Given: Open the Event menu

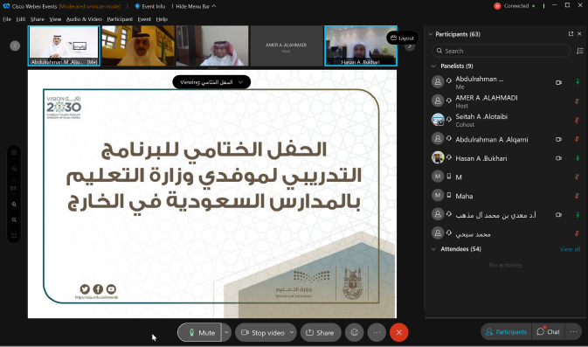Looking at the screenshot, I should [x=144, y=19].
